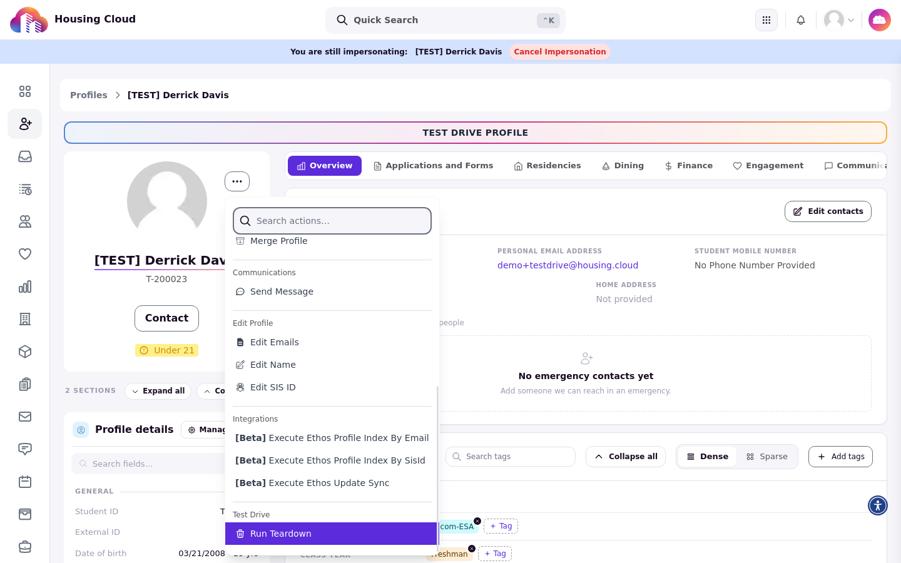Open the Engagement tab

[x=768, y=166]
